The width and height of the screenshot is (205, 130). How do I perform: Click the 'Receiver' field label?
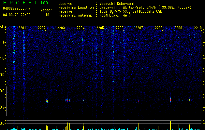click(x=66, y=11)
